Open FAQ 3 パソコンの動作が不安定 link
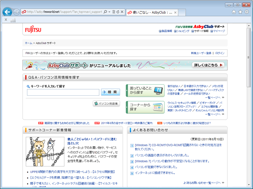 [172, 161]
